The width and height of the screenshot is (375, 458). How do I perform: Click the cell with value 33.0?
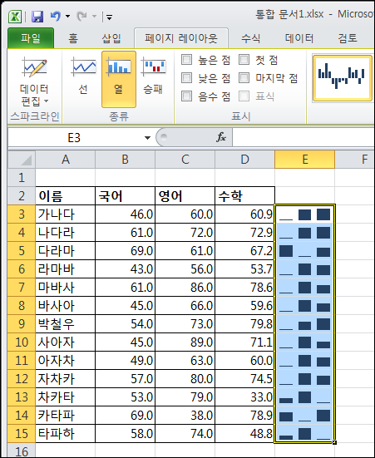(x=245, y=396)
